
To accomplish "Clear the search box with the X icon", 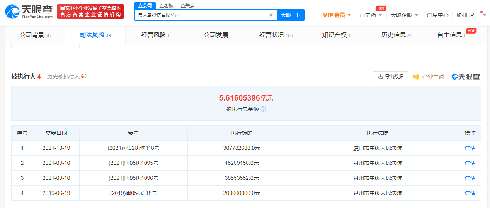I will tap(271, 15).
